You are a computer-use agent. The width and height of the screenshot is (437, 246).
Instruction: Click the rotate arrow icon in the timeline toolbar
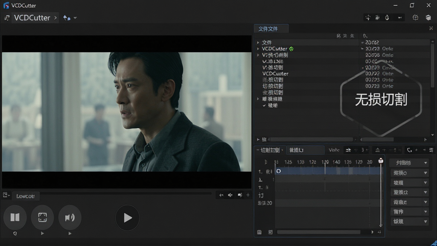(409, 150)
